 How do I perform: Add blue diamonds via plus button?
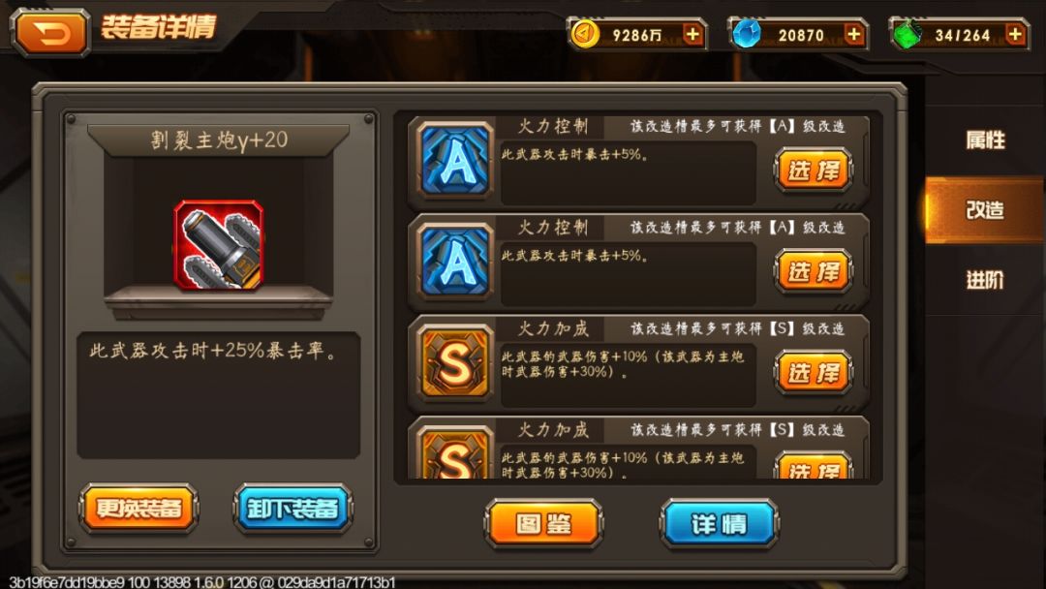(854, 34)
